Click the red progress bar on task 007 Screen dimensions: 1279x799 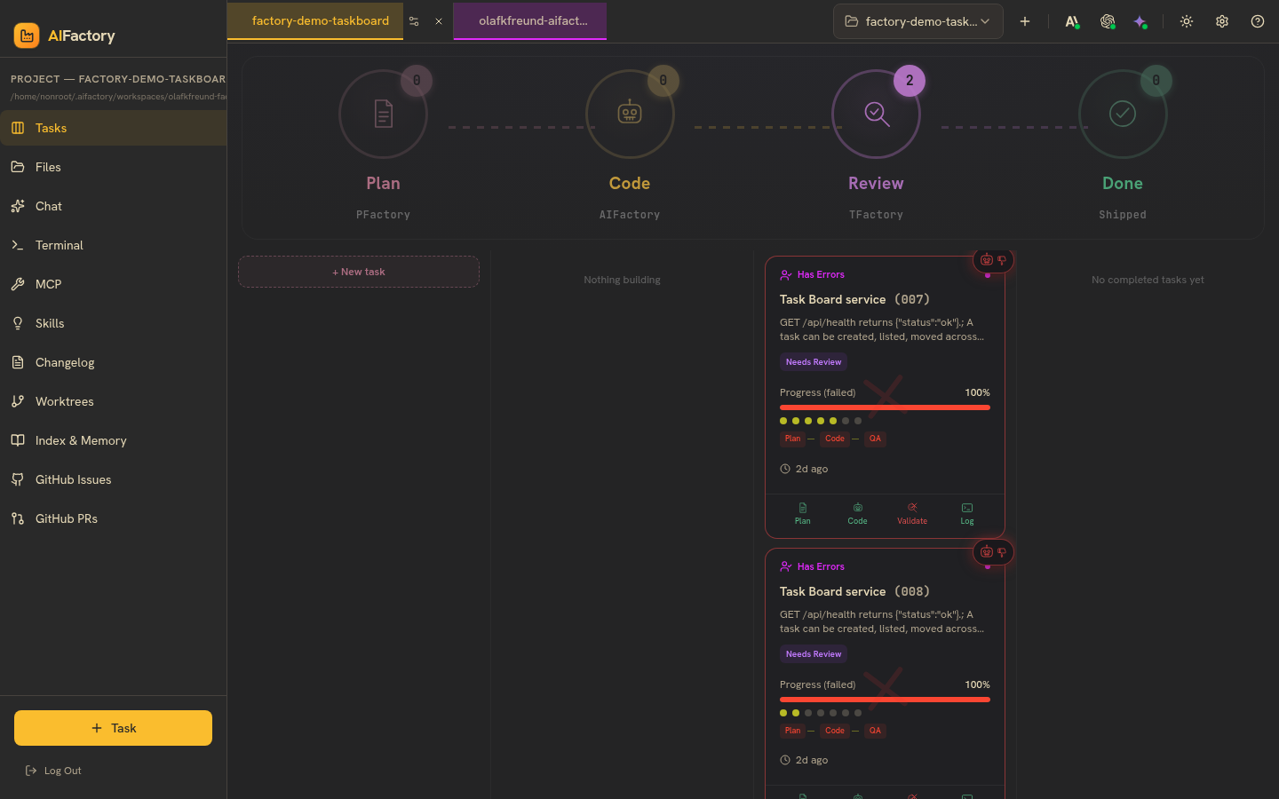click(x=885, y=407)
